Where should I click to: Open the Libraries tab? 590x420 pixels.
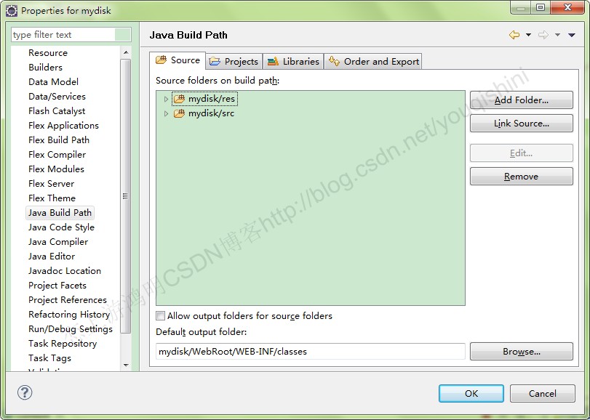293,62
